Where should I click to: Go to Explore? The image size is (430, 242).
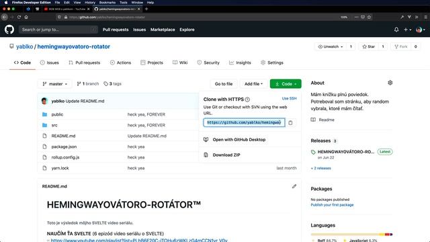187,30
